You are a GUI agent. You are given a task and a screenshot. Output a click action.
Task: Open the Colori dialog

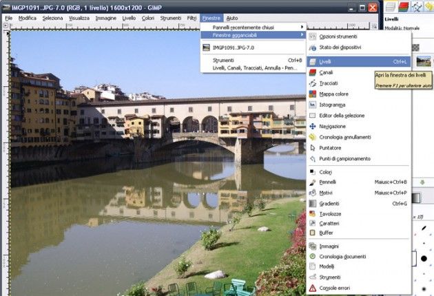click(x=359, y=172)
